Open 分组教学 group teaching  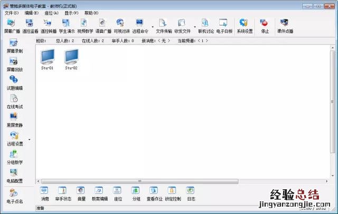pos(15,158)
